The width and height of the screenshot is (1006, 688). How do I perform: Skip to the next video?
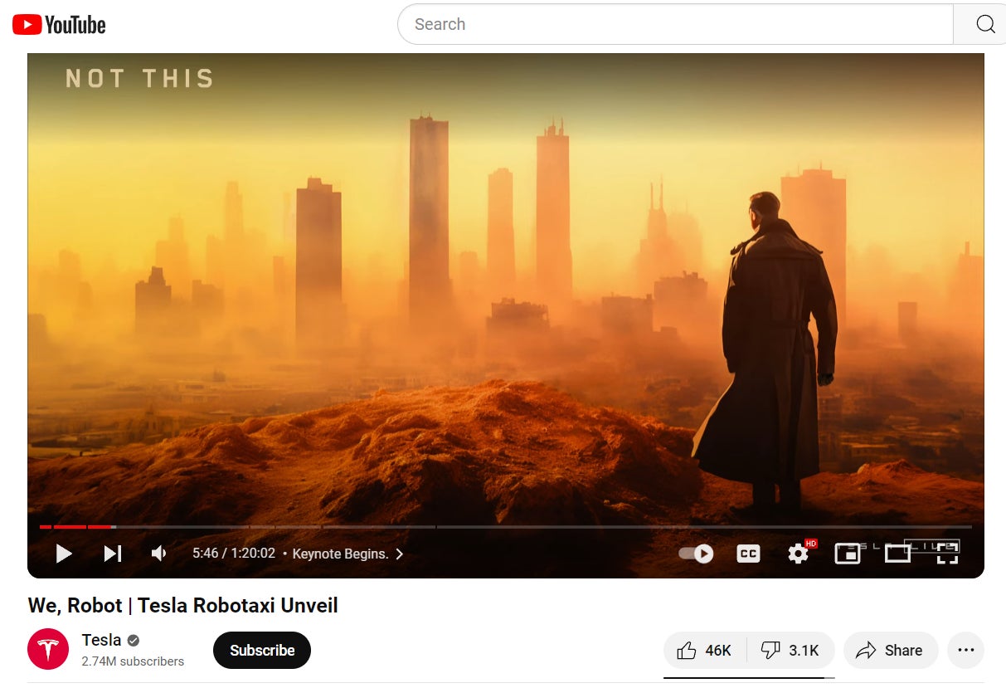113,554
